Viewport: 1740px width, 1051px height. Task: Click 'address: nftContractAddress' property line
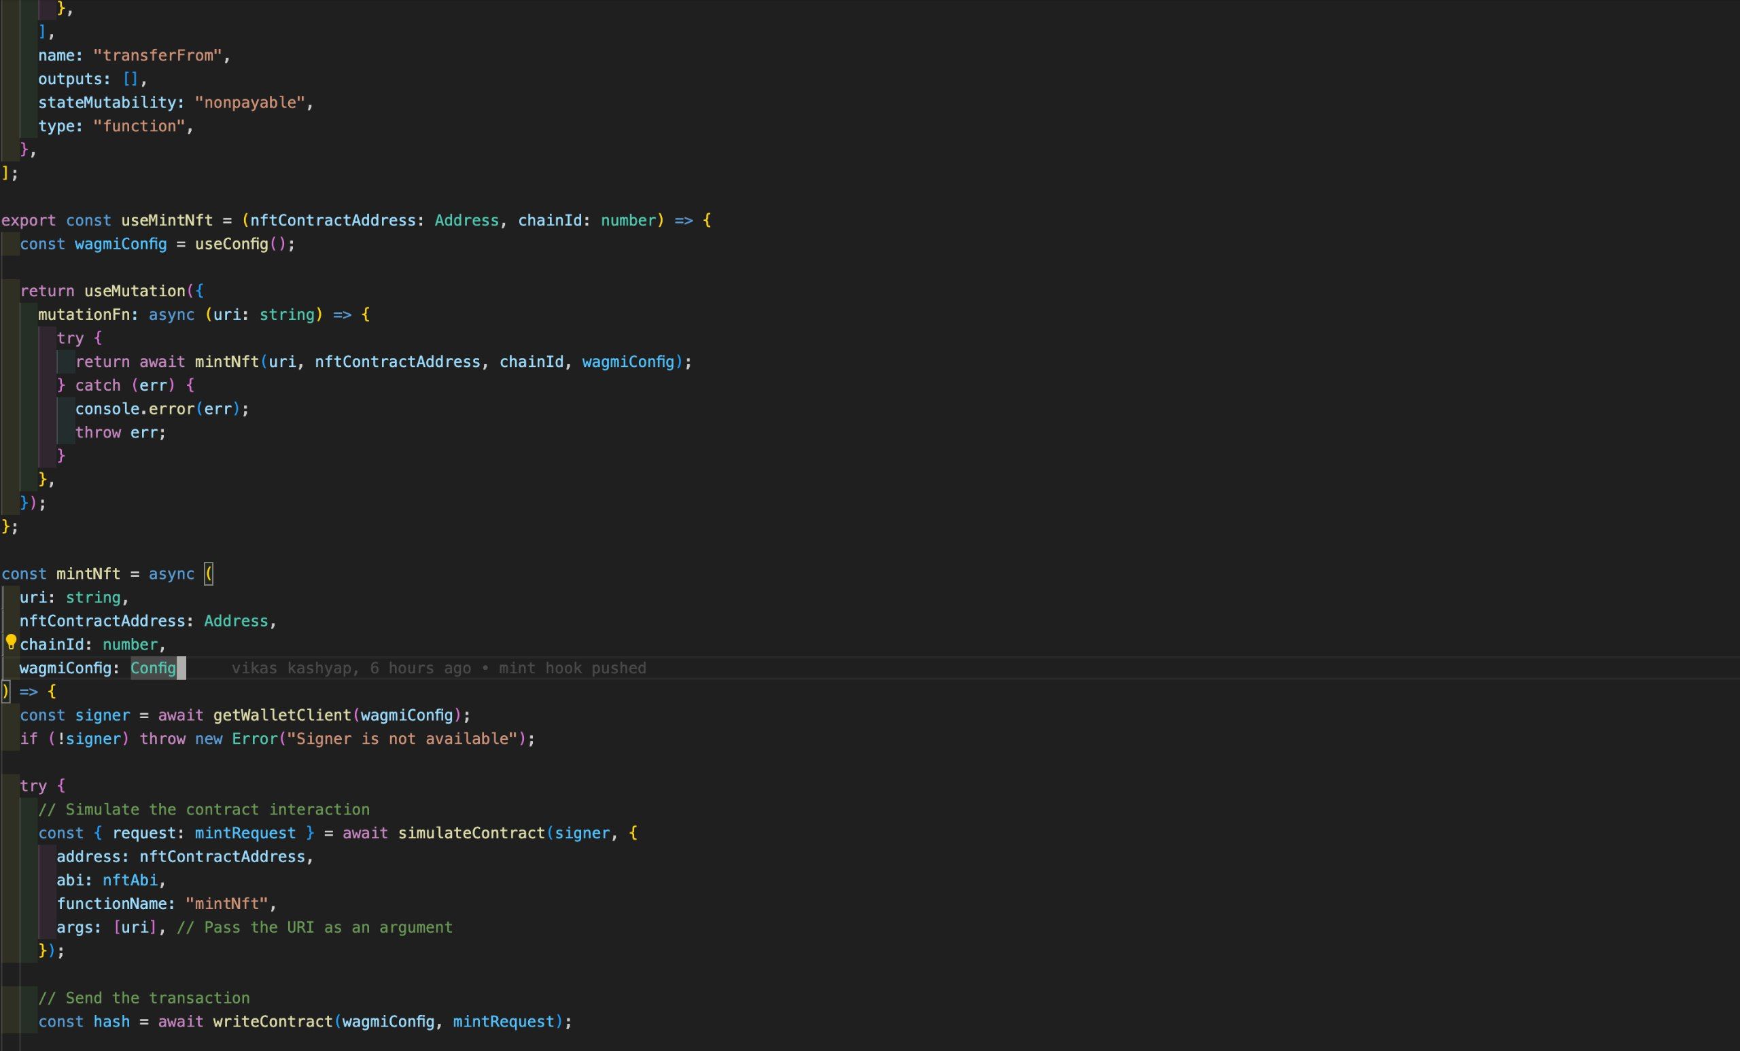pos(181,857)
